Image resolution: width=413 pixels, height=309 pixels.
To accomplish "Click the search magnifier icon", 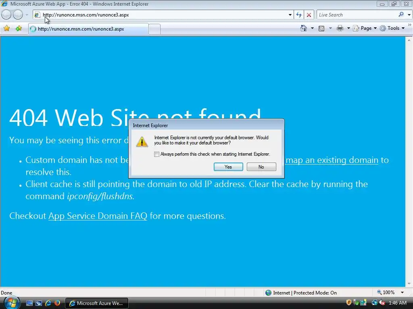I will 401,14.
